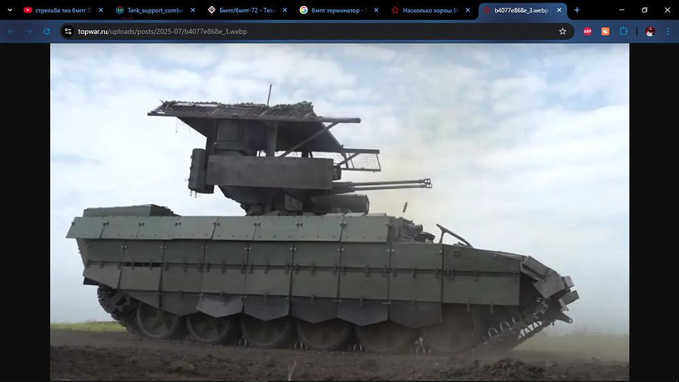Bookmark this page with star icon
Screen dimensions: 679x382
point(562,31)
